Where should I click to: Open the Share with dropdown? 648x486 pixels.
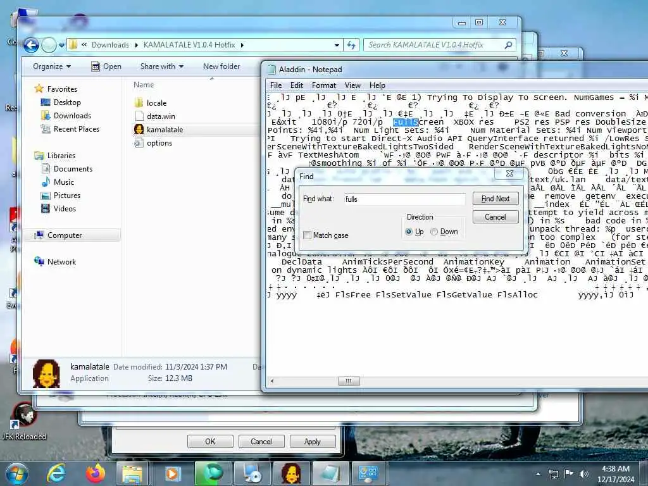pos(161,66)
